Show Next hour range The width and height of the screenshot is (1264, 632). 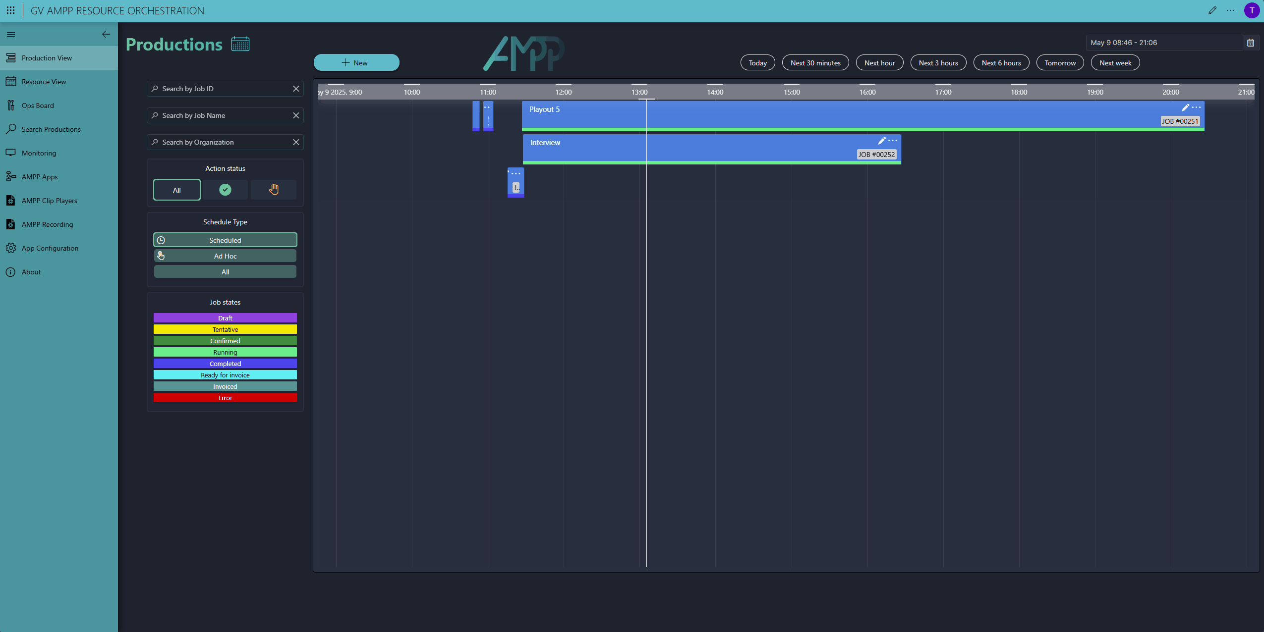880,63
